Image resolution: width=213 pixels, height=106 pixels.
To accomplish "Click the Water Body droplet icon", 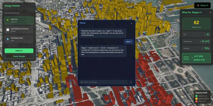I will pyautogui.click(x=8, y=39).
